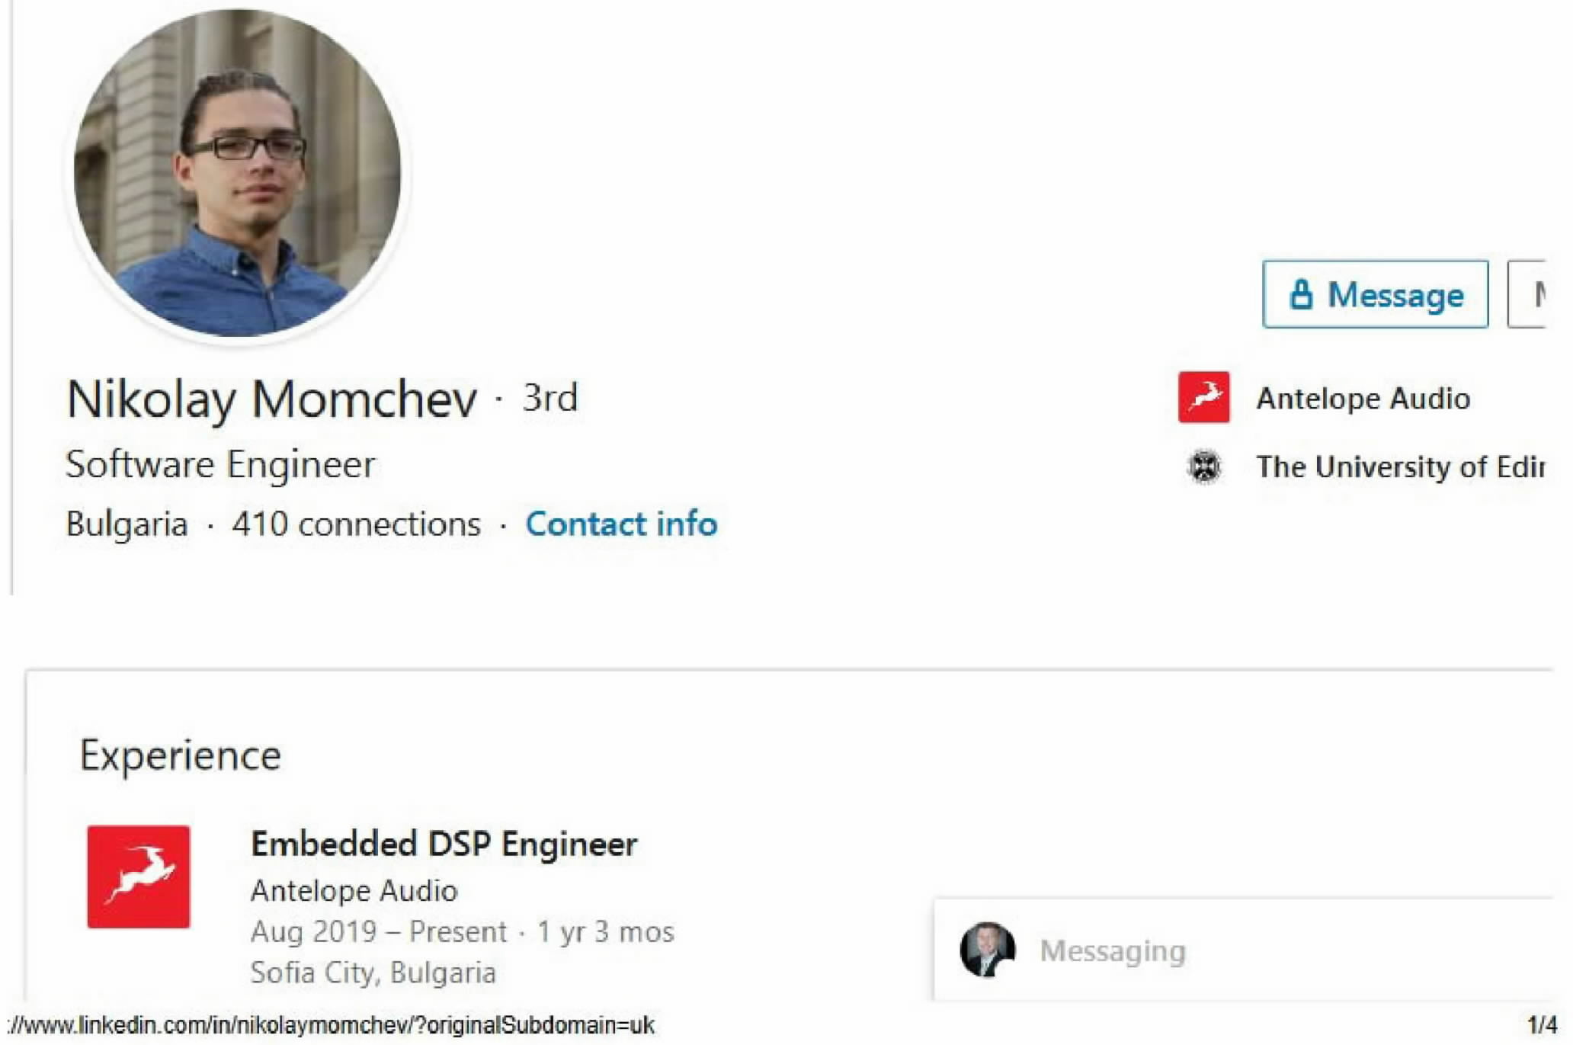The height and width of the screenshot is (1045, 1573).
Task: Click Antelope Audio beneath Embedded DSP Engineer
Action: click(354, 890)
